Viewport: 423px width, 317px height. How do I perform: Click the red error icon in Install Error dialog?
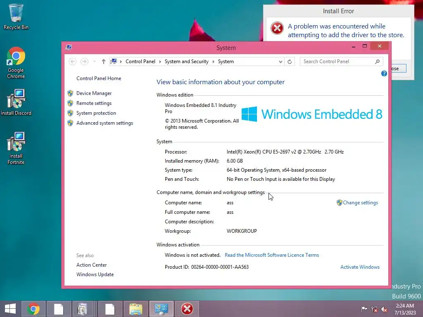click(x=277, y=28)
